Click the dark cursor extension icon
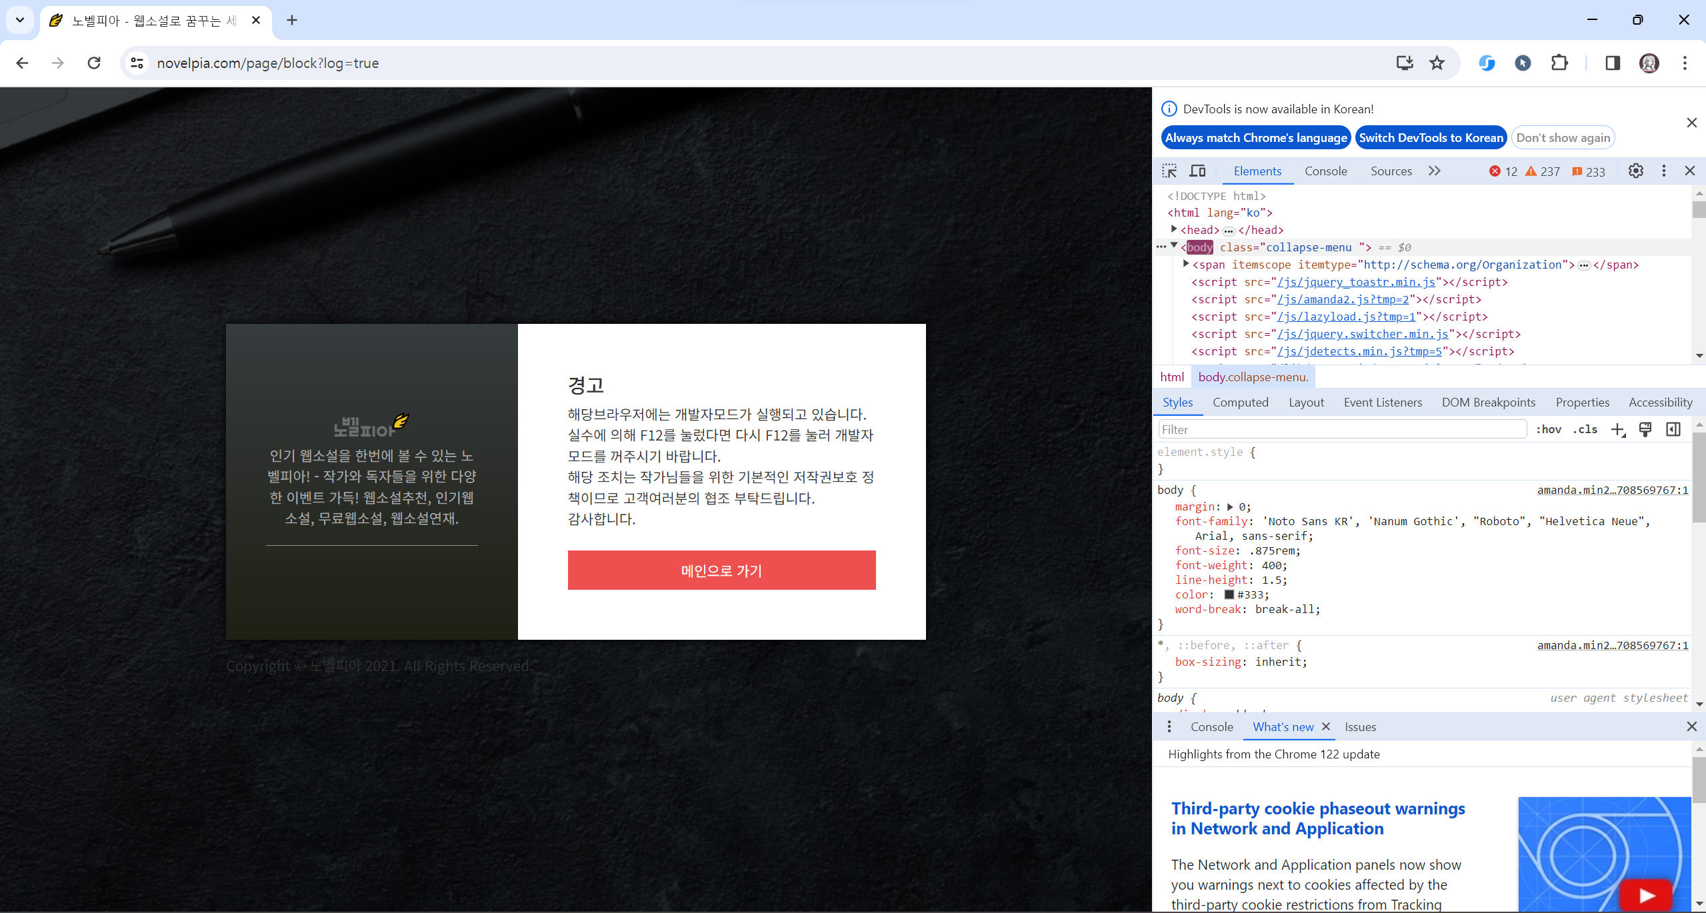The height and width of the screenshot is (913, 1706). coord(1523,63)
